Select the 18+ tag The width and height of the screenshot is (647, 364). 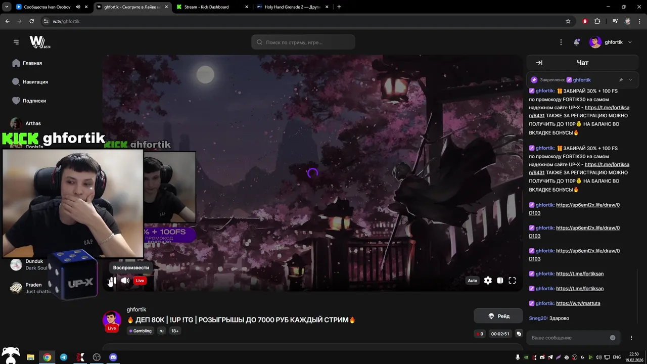pos(175,331)
